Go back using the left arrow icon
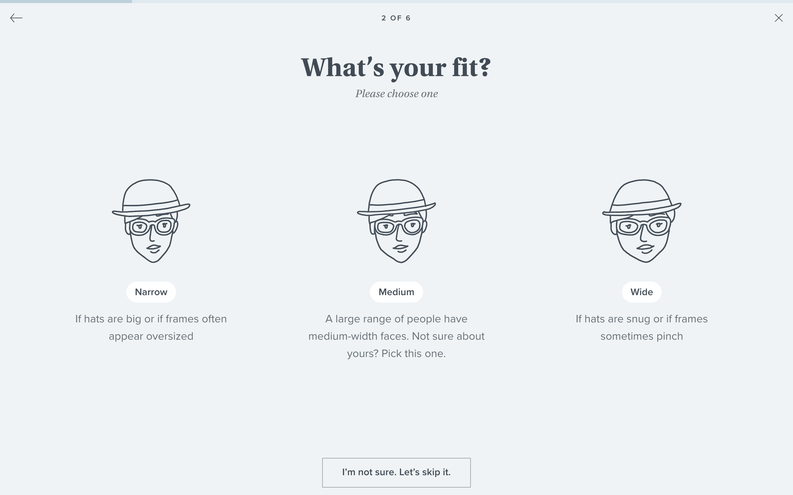 16,18
